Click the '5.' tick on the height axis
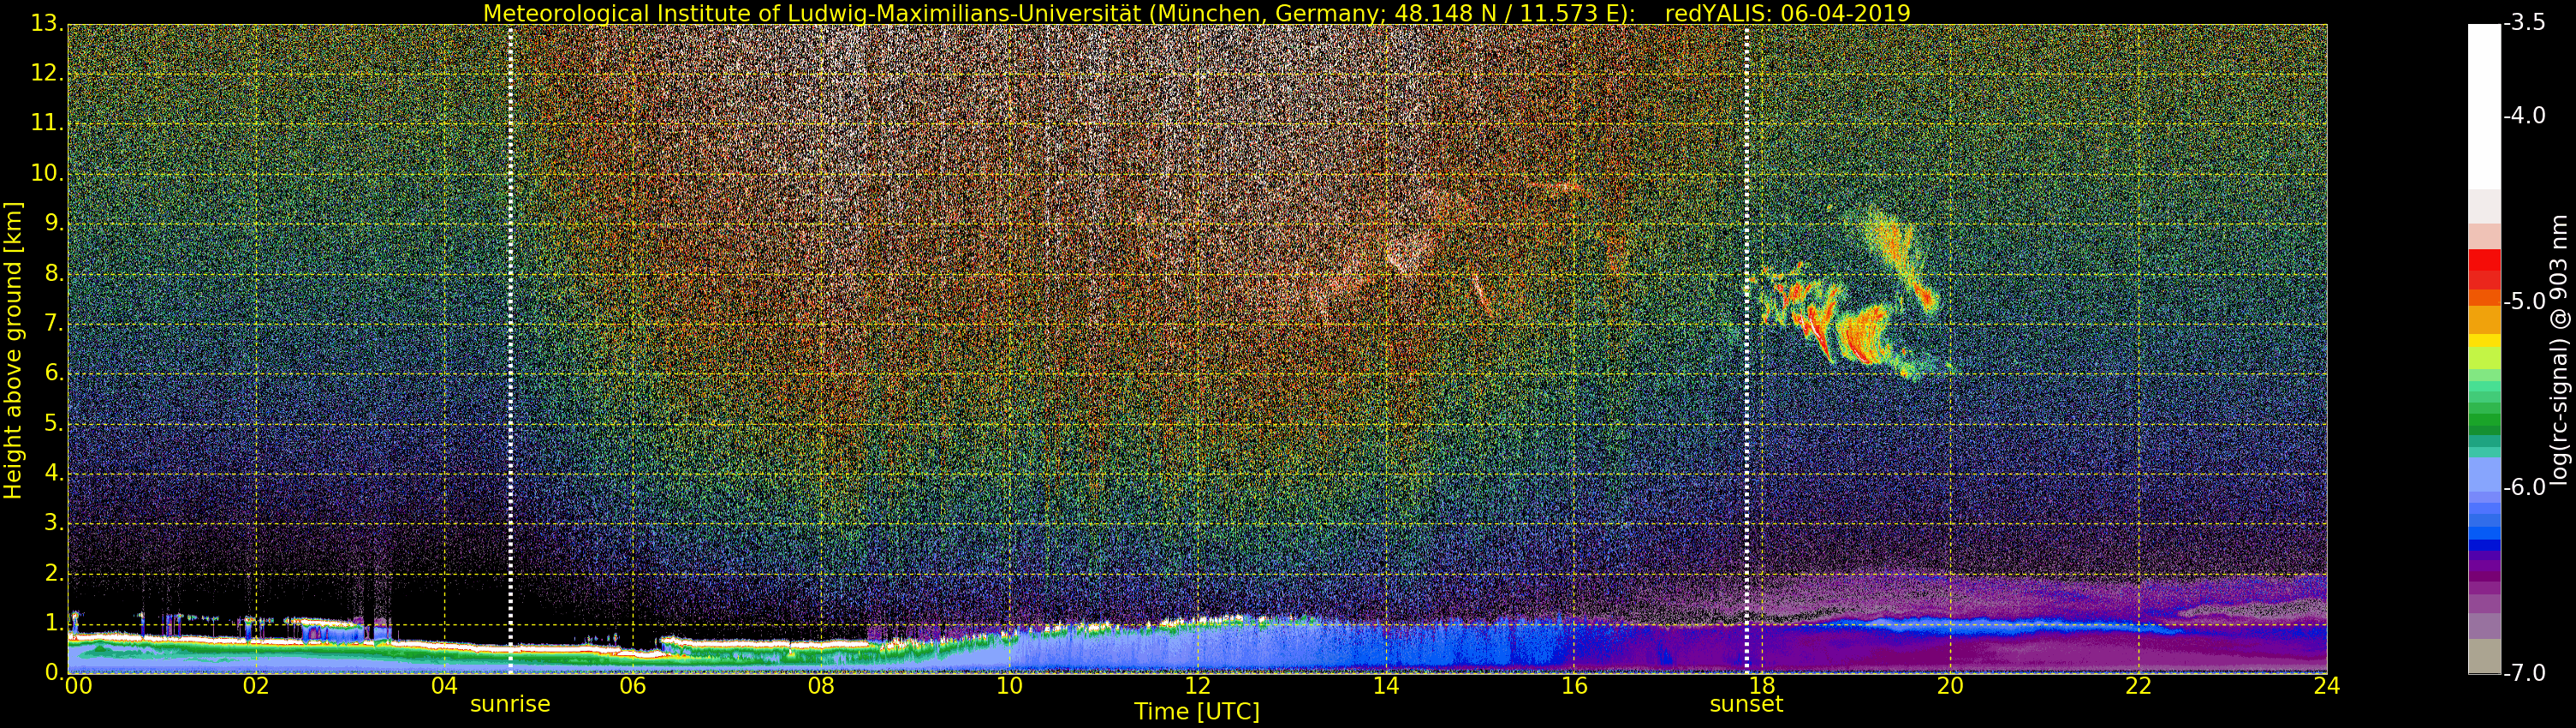 (55, 423)
